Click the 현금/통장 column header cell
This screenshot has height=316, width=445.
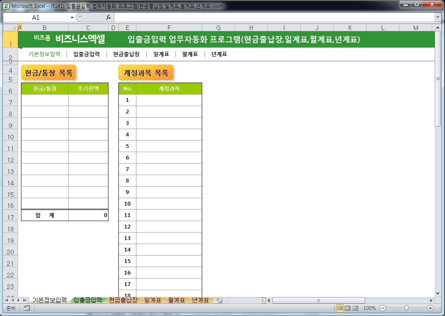45,89
